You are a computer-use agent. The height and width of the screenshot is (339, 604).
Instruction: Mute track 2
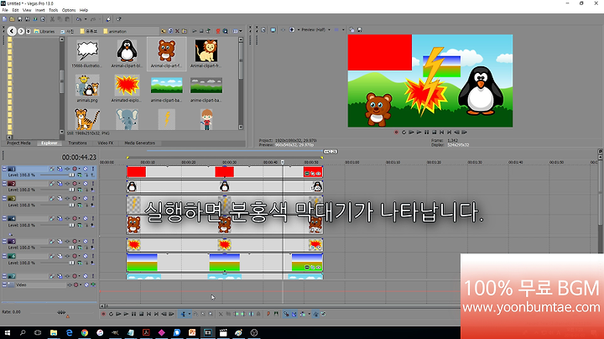click(85, 184)
